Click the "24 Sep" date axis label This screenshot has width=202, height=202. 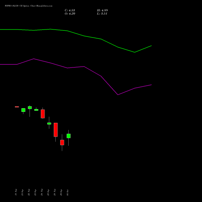[42, 192]
